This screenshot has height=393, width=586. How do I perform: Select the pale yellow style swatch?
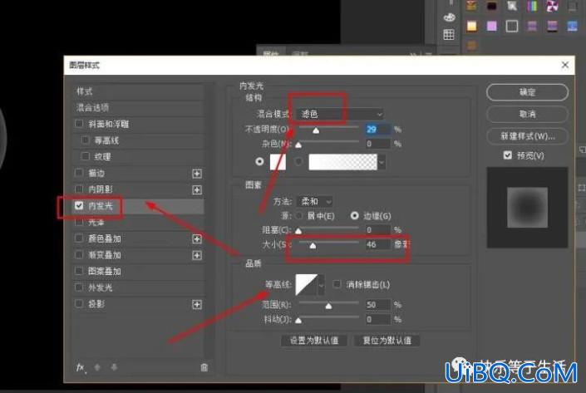[471, 26]
